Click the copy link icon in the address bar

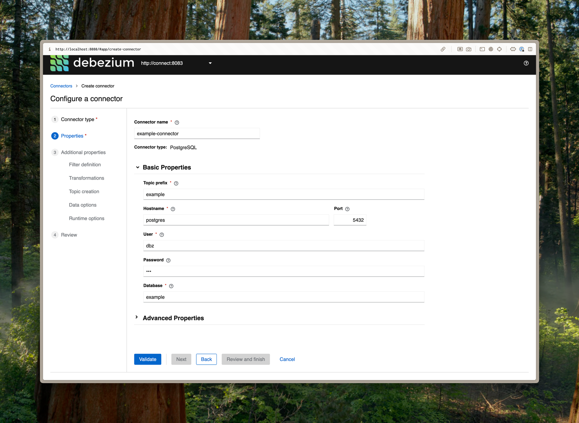443,49
